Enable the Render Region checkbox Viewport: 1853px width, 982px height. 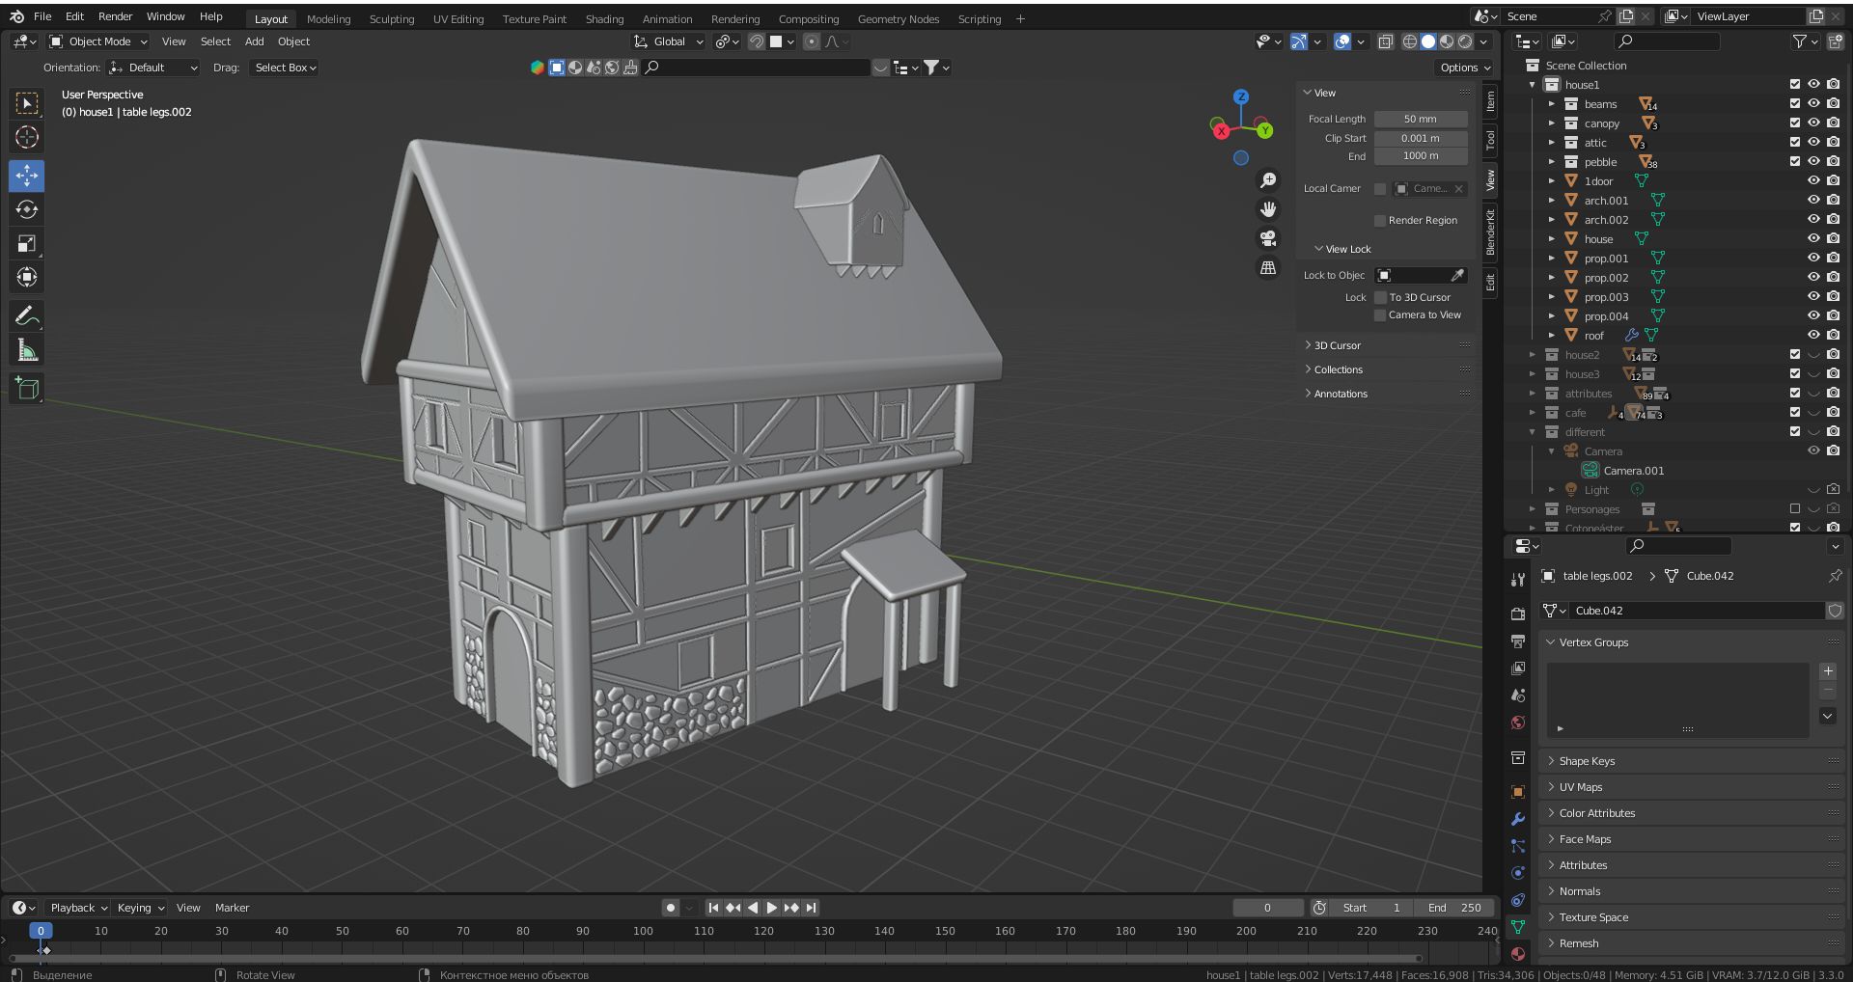point(1380,221)
